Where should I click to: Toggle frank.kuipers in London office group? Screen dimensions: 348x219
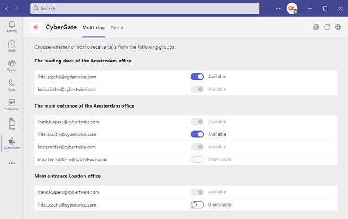coord(197,192)
